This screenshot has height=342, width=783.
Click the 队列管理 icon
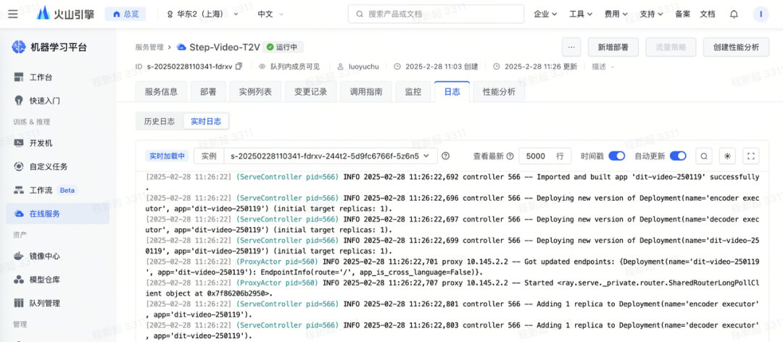[x=19, y=303]
